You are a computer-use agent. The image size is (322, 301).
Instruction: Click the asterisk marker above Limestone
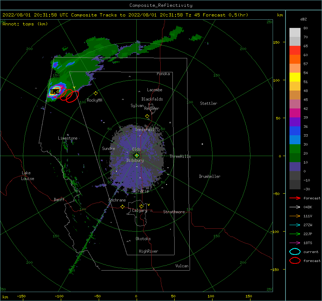[x=68, y=135]
